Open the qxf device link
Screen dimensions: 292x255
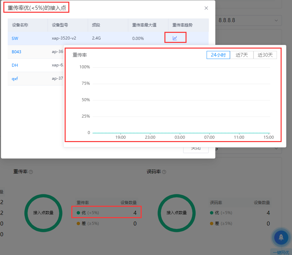tap(15, 78)
